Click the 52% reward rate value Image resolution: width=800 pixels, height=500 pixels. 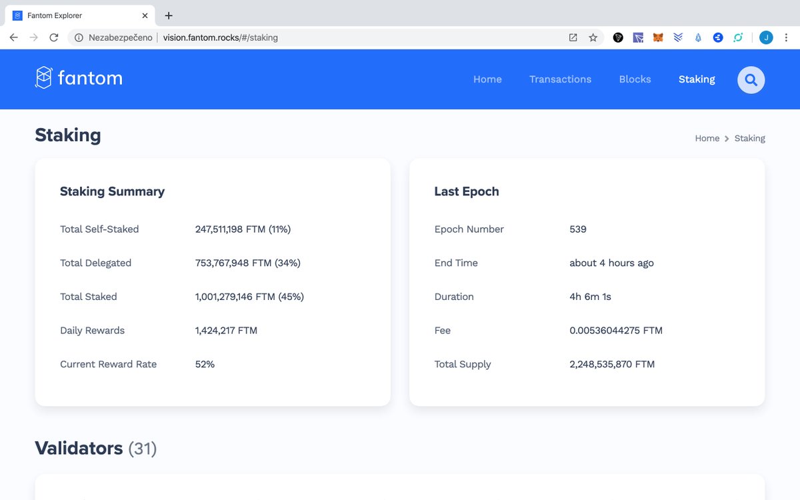(x=205, y=364)
